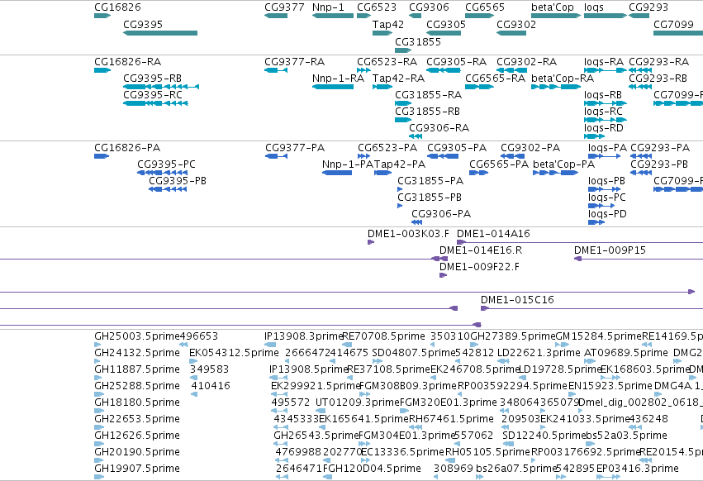703x481 pixels.
Task: Select protein Tap42-PA
Action: [x=400, y=164]
